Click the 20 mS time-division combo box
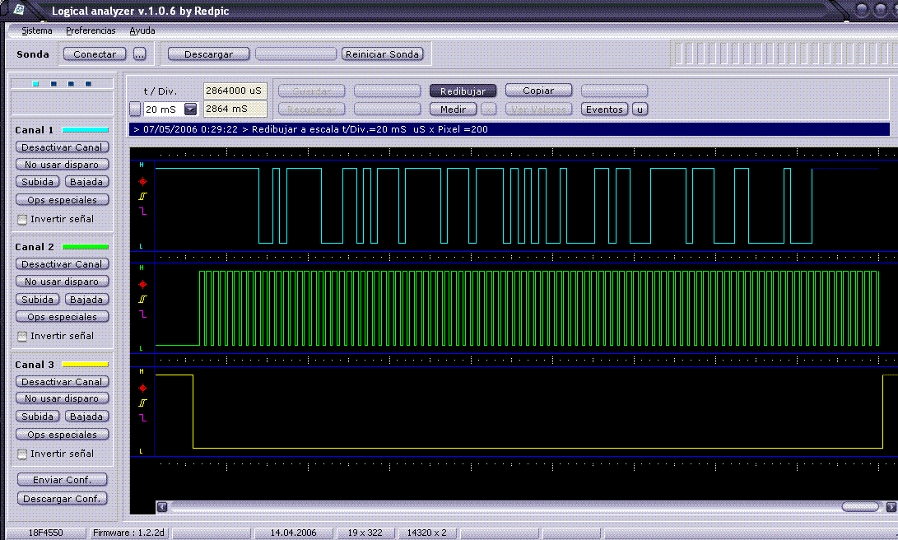Viewport: 898px width, 540px height. click(170, 109)
